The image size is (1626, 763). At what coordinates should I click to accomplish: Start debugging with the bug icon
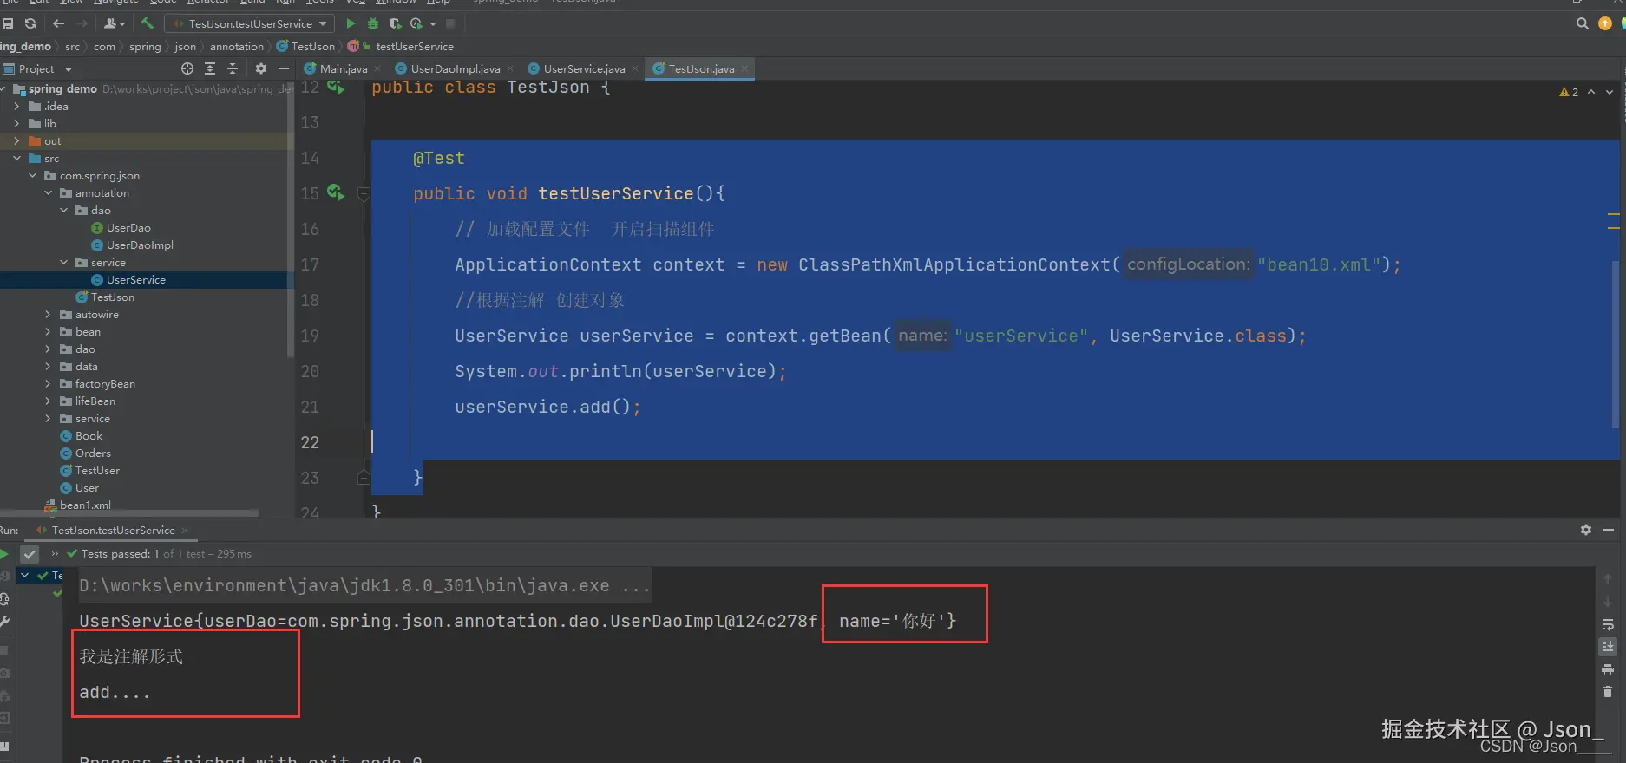373,23
